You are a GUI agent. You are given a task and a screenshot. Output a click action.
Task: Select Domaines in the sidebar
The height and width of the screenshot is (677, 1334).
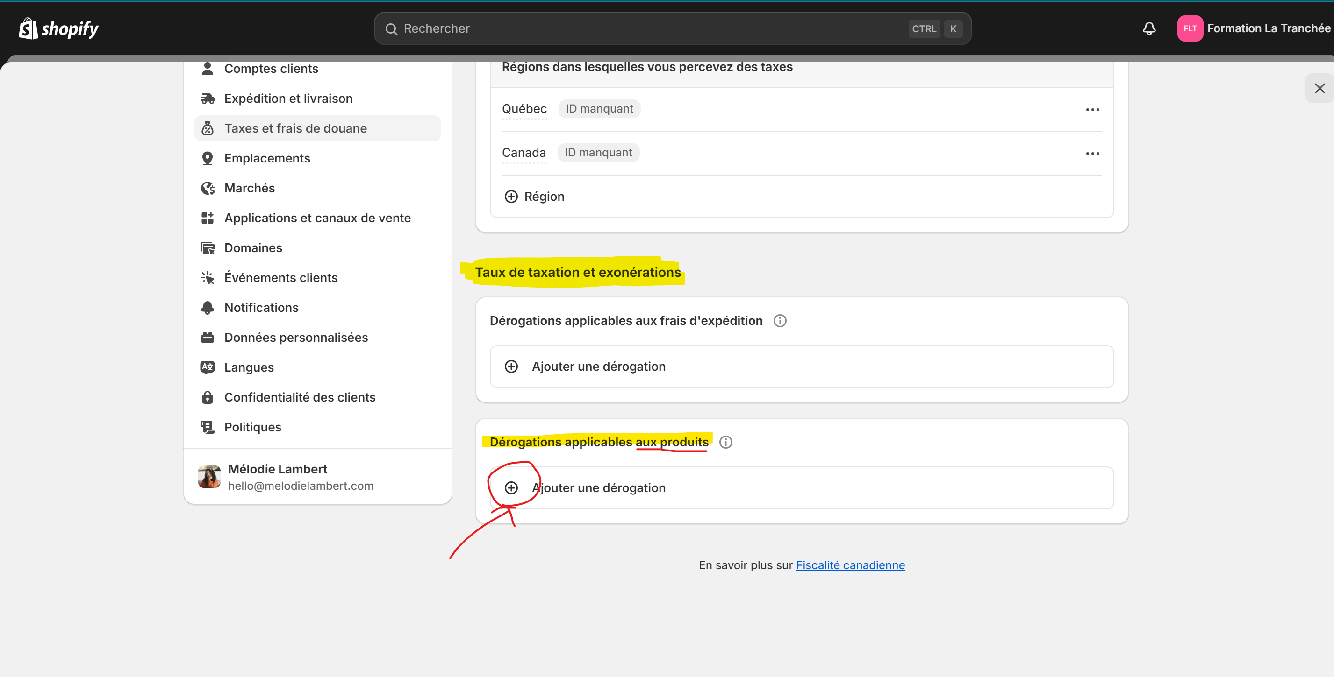point(253,248)
